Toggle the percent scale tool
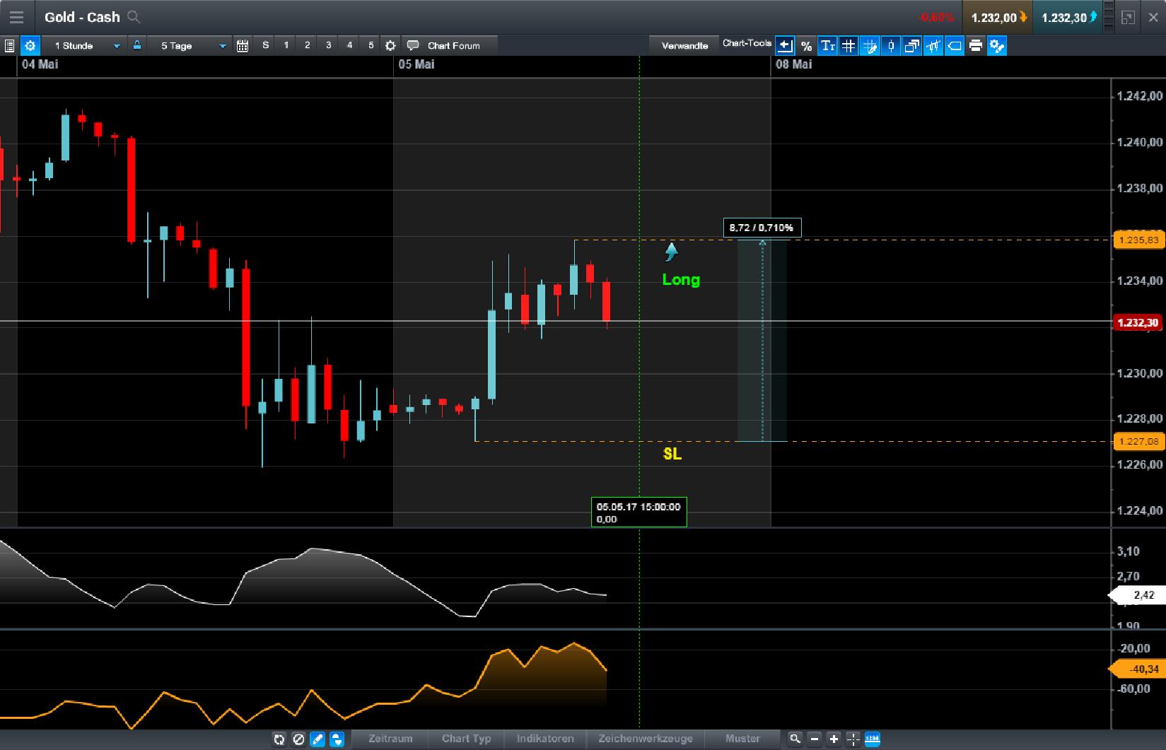 point(806,46)
